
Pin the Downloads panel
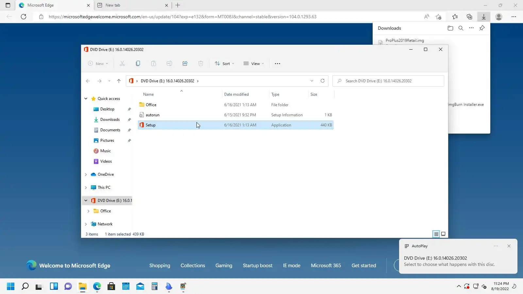482,28
